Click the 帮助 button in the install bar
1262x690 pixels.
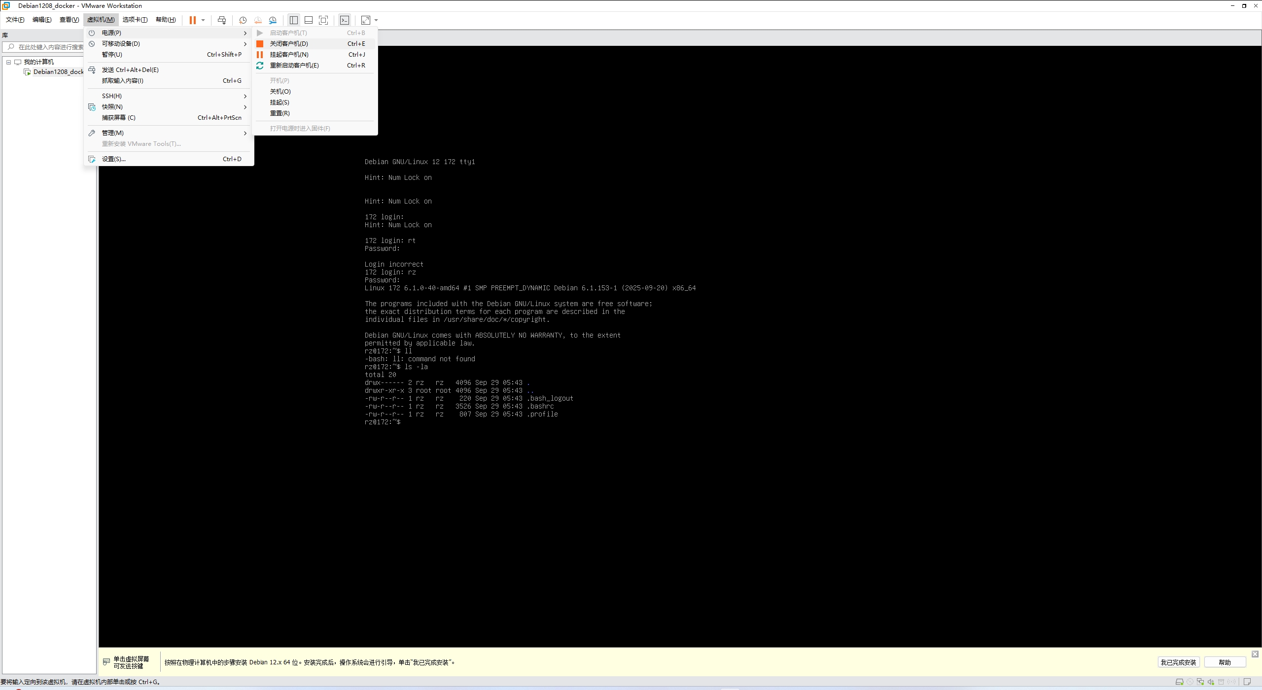[1225, 662]
